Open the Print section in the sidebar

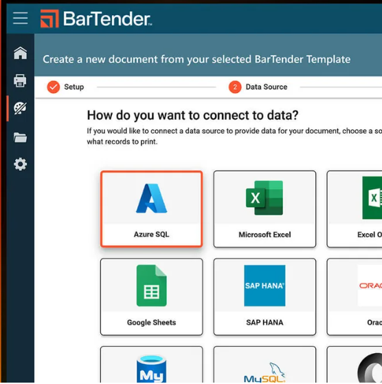20,81
